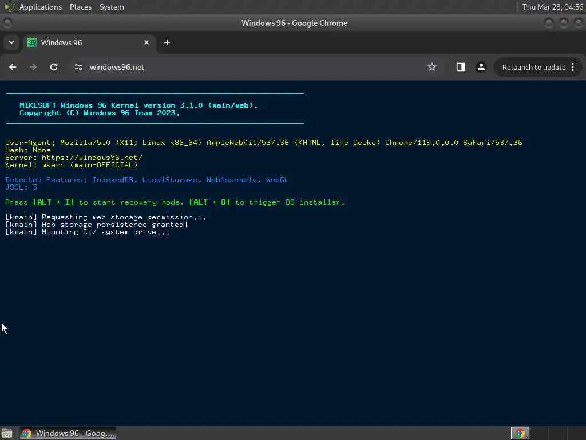Select the Windows 96 browser tab
This screenshot has height=440, width=586.
[90, 42]
